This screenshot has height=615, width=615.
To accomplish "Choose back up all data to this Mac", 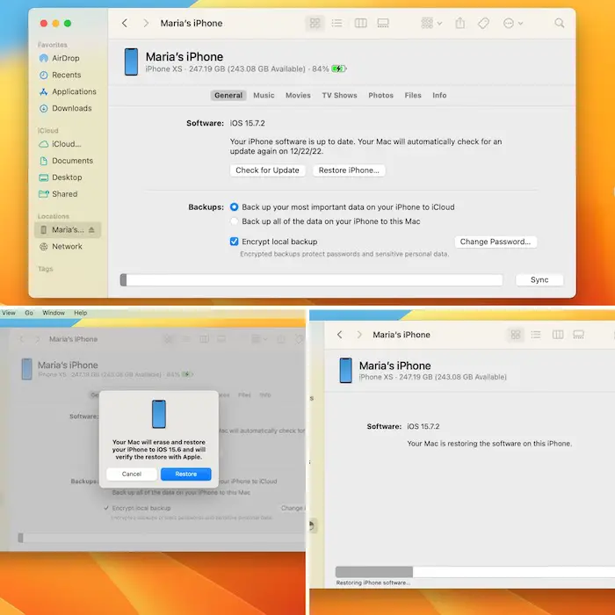I will point(235,221).
